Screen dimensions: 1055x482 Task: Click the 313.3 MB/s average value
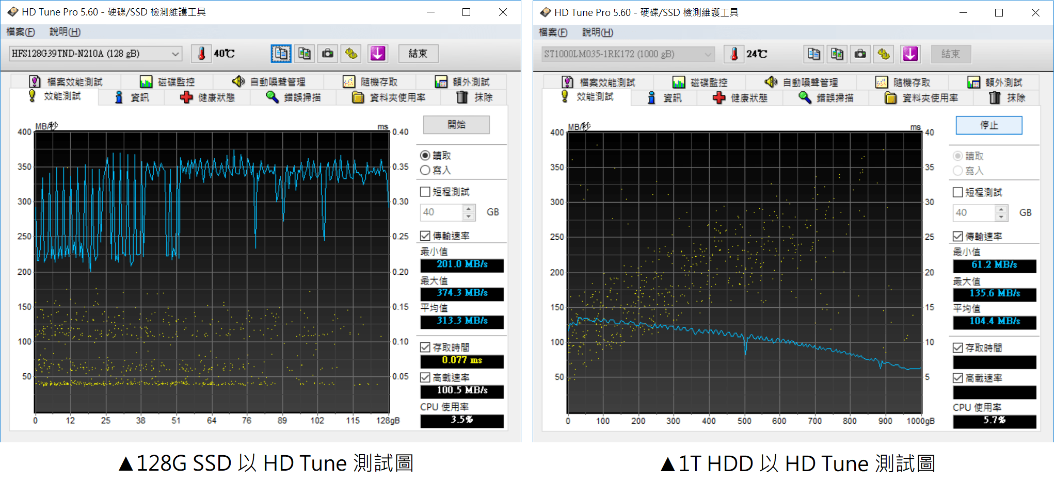tap(462, 321)
